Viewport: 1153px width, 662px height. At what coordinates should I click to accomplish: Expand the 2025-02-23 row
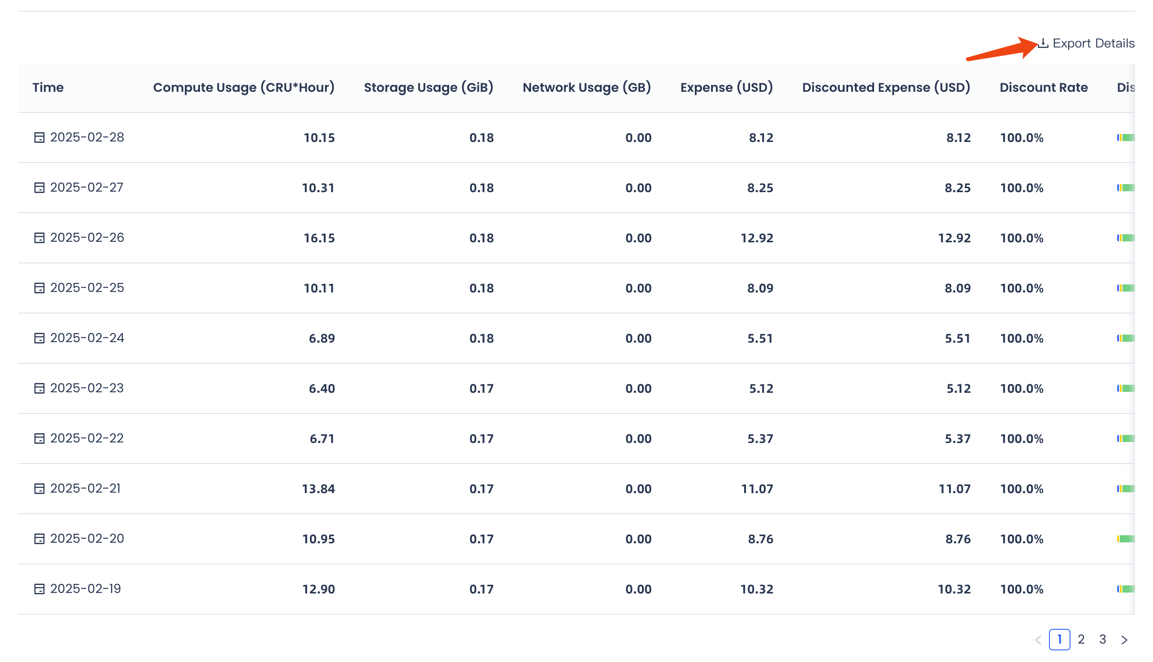click(x=39, y=388)
